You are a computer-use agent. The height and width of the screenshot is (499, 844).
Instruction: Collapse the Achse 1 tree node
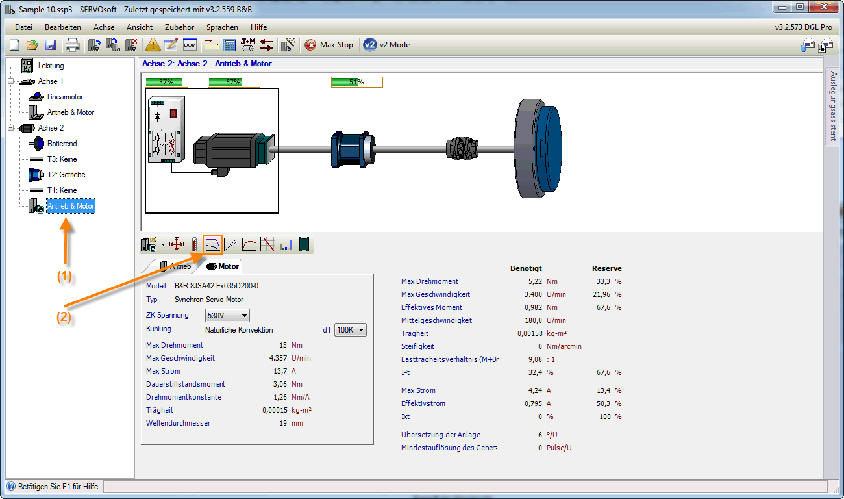coord(10,81)
